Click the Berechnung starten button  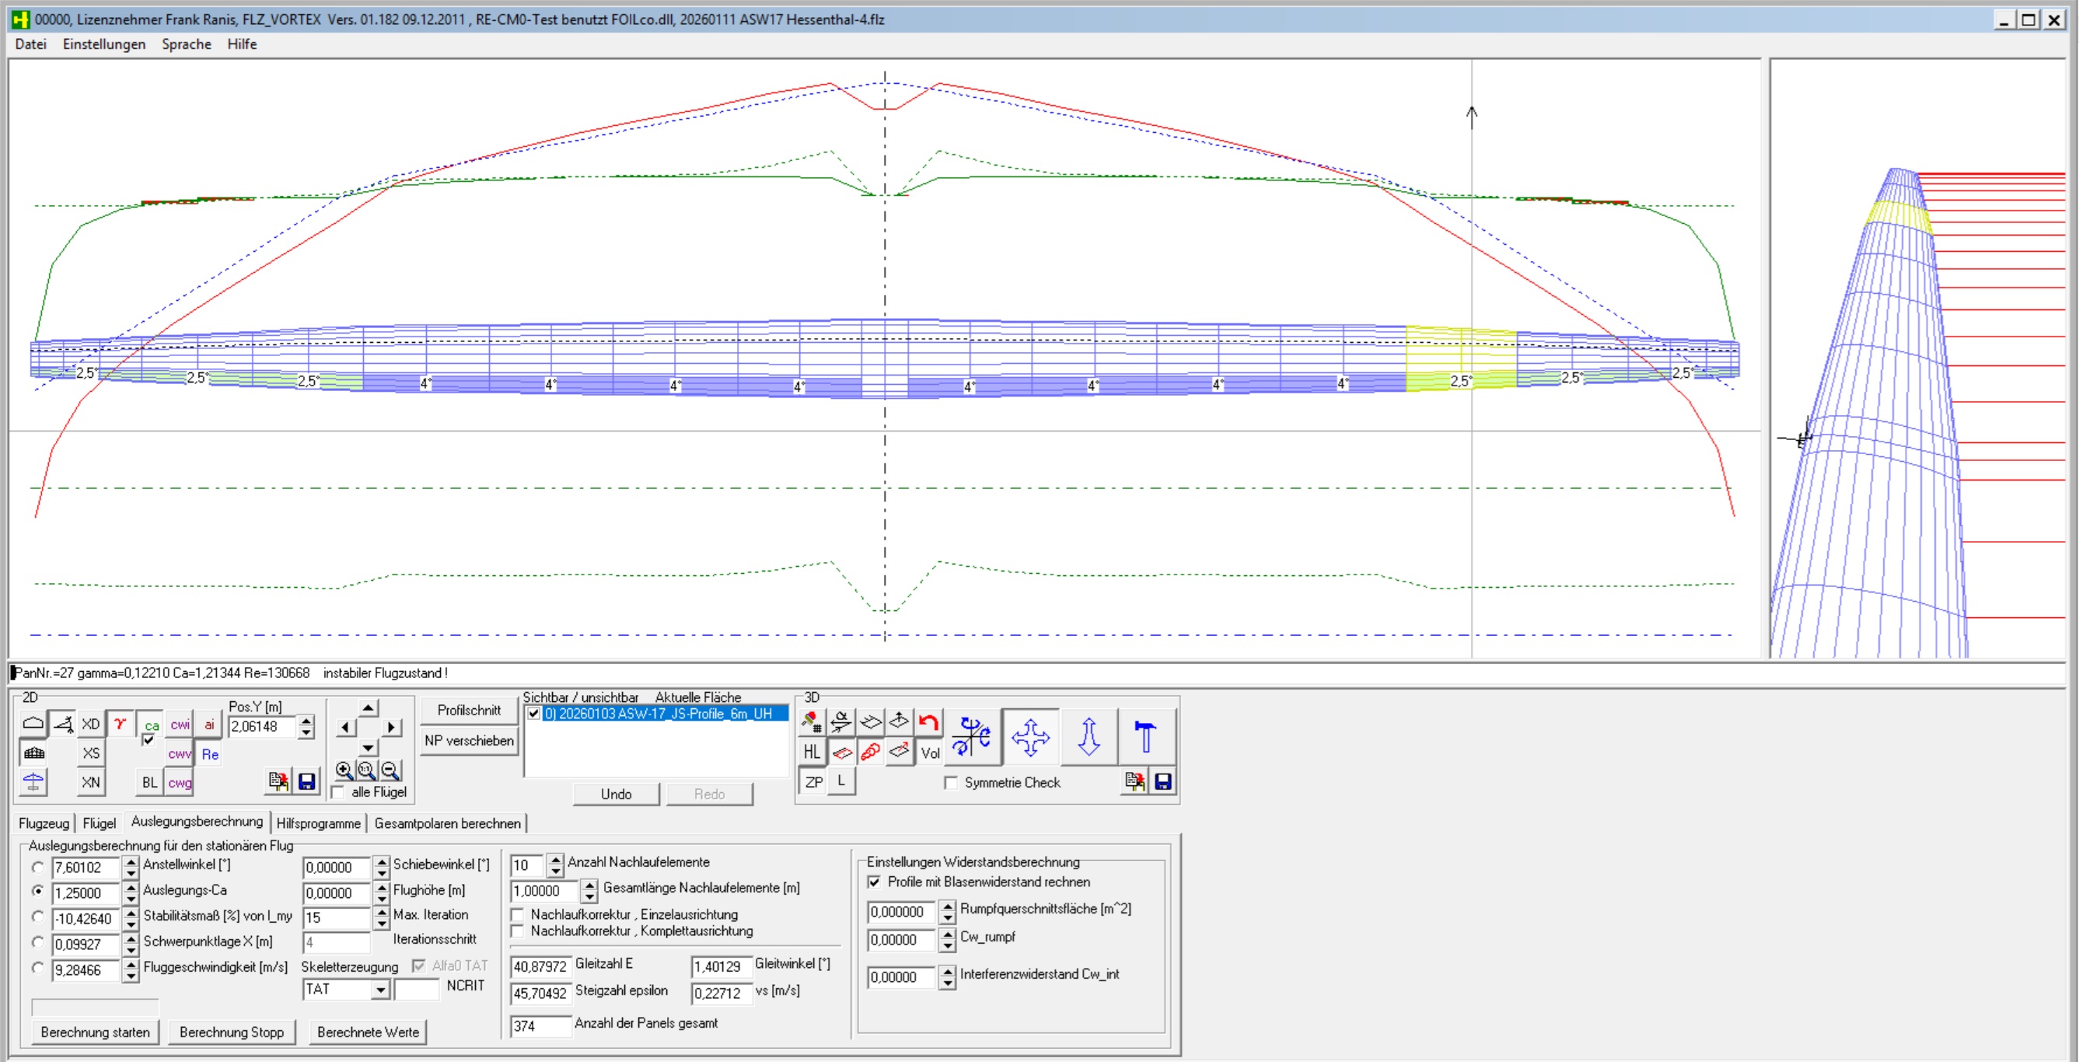(95, 1032)
